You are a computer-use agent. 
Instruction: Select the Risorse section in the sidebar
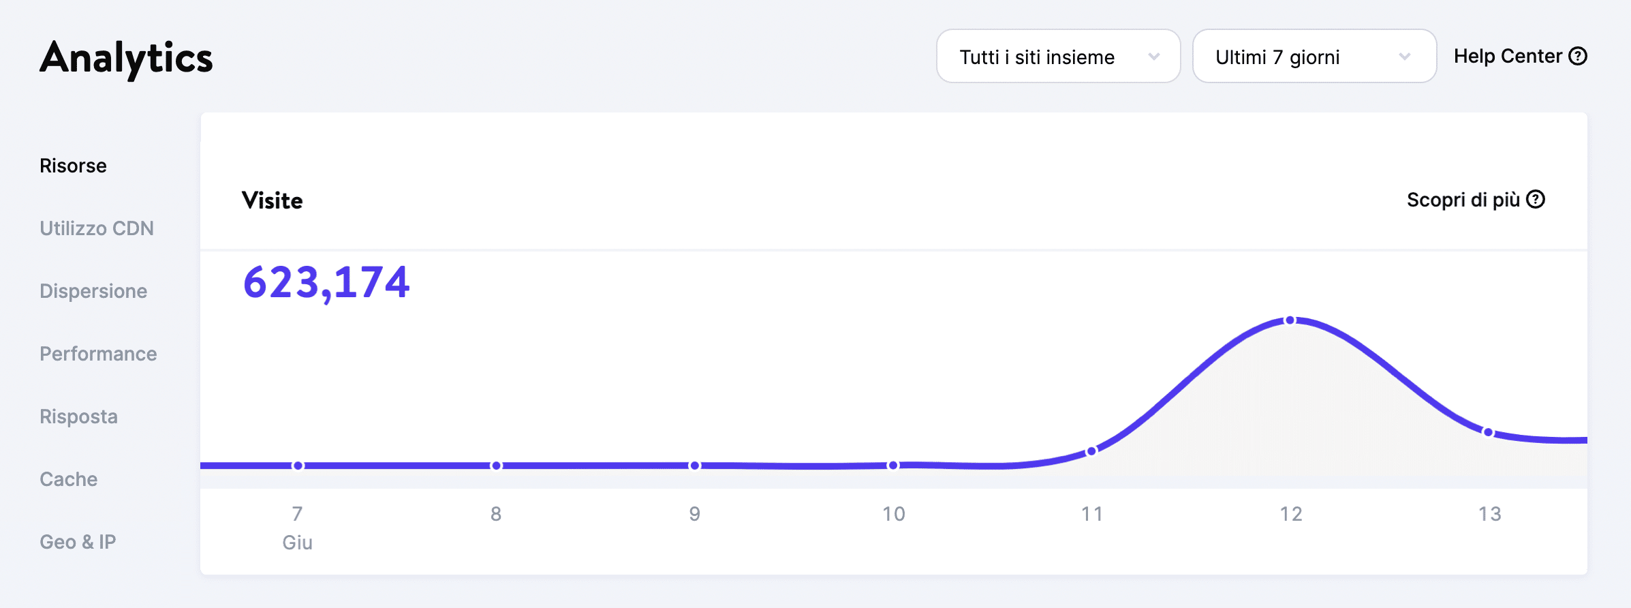pos(73,165)
